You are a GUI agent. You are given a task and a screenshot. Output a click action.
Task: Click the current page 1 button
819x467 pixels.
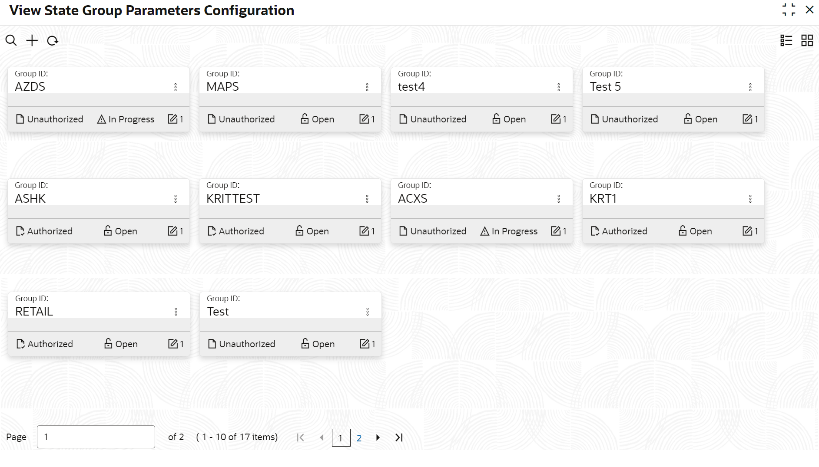tap(341, 438)
